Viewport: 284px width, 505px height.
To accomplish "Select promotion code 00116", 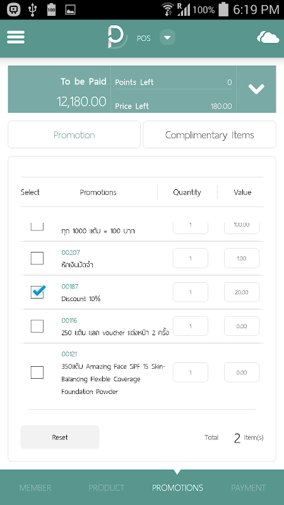I will coord(69,321).
